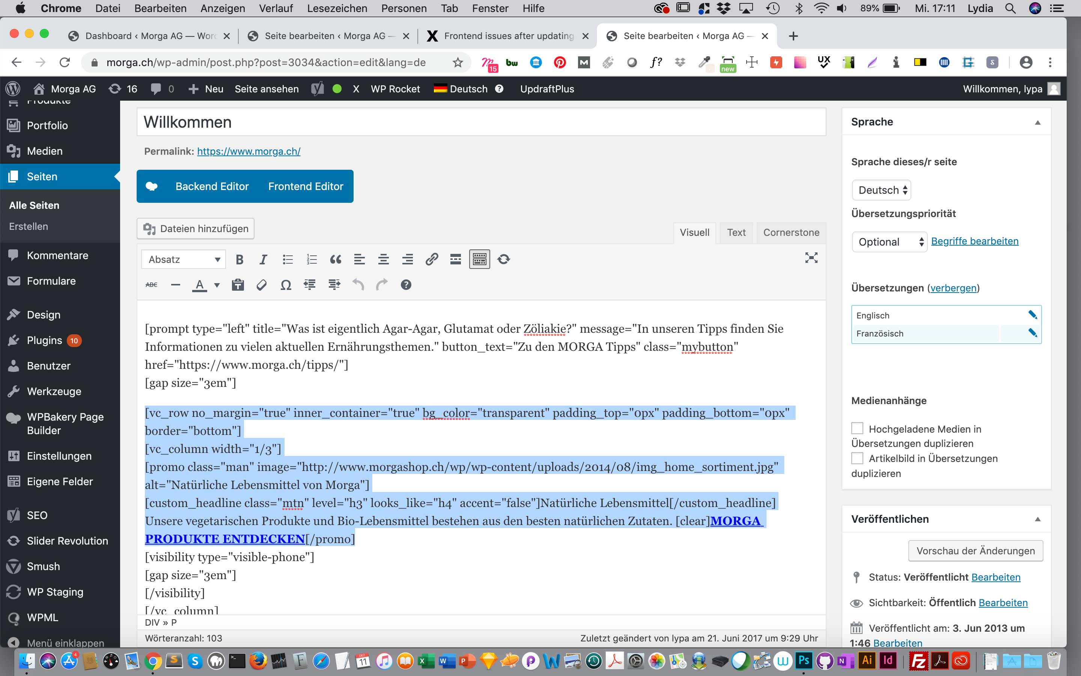Click the strikethrough ABC icon

point(151,285)
